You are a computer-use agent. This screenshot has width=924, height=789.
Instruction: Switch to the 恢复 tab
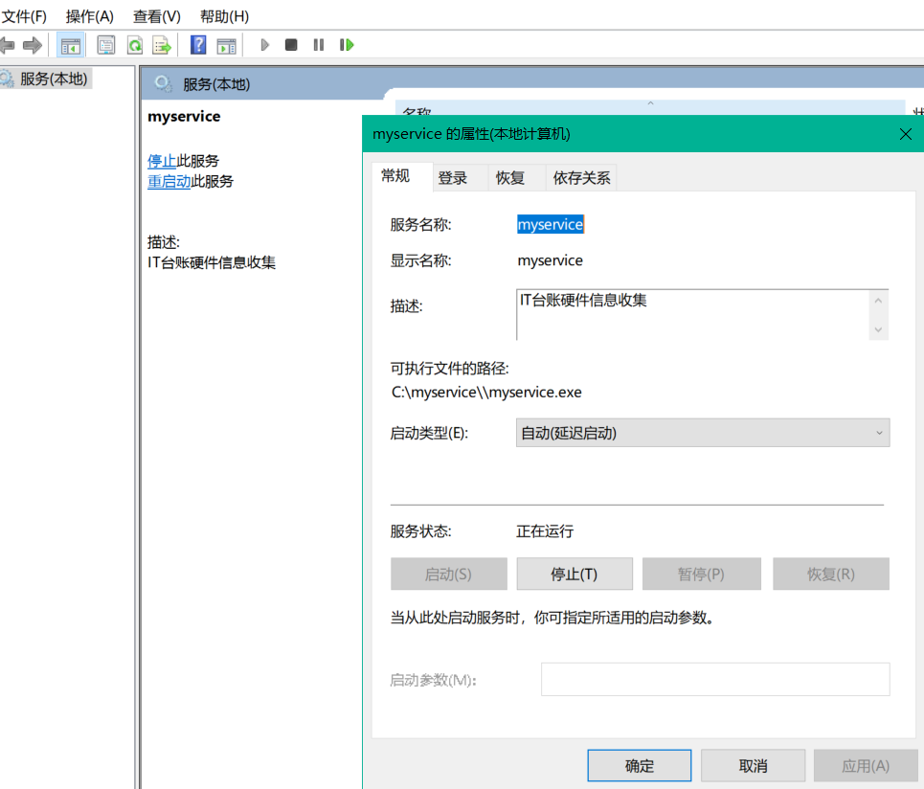(510, 177)
